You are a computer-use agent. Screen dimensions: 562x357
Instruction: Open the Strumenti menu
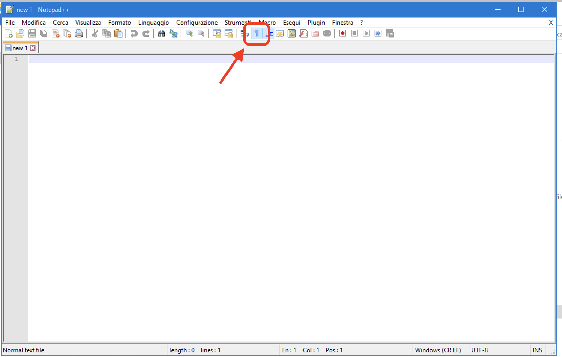click(x=238, y=23)
